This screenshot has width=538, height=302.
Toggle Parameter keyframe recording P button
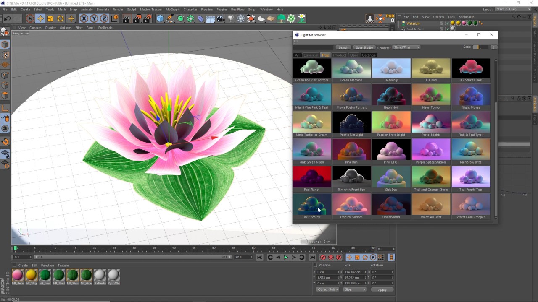[x=373, y=257]
